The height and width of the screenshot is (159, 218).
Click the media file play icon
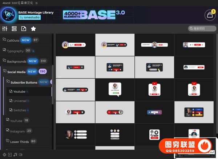pos(24,29)
